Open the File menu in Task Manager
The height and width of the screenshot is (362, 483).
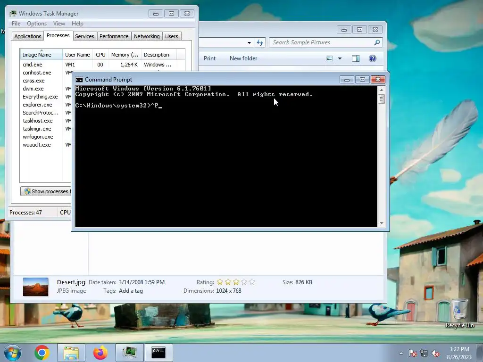pyautogui.click(x=16, y=24)
